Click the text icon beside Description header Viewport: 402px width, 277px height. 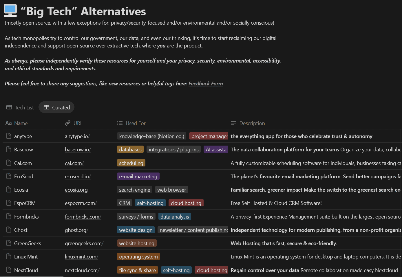233,123
